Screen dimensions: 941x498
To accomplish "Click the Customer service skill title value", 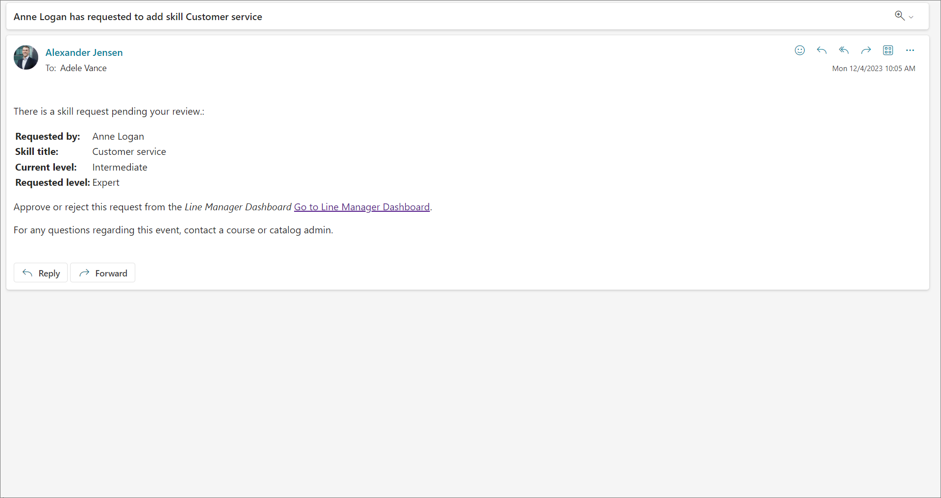I will pyautogui.click(x=129, y=151).
